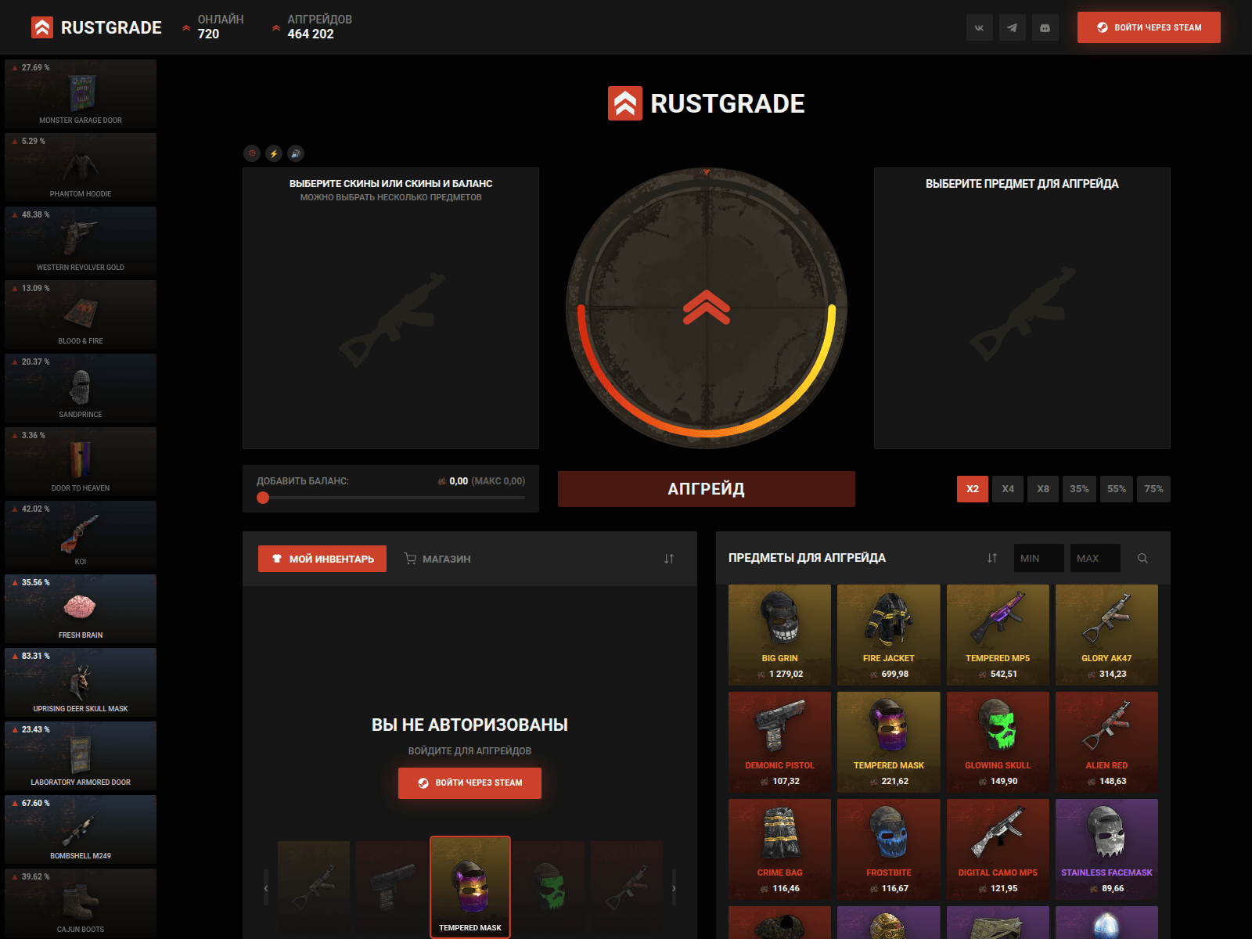The image size is (1252, 939).
Task: Choose the 35% chance option
Action: (1079, 489)
